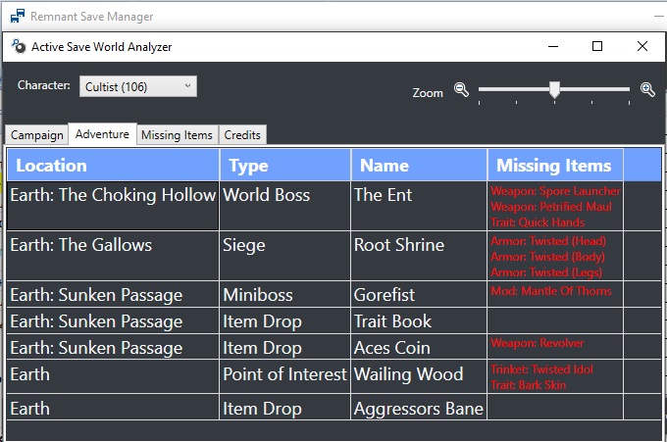
Task: Click the zoom in magnifier icon
Action: [x=647, y=89]
